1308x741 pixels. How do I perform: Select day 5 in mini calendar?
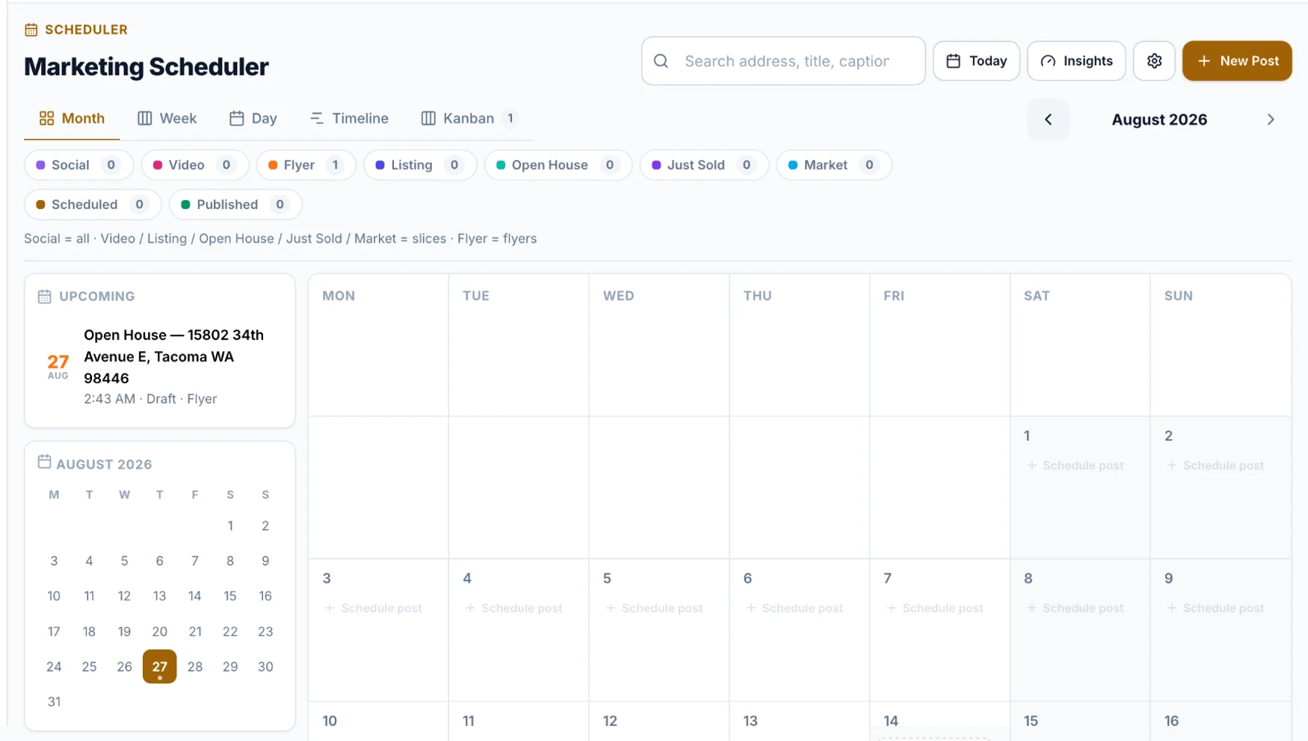(124, 561)
